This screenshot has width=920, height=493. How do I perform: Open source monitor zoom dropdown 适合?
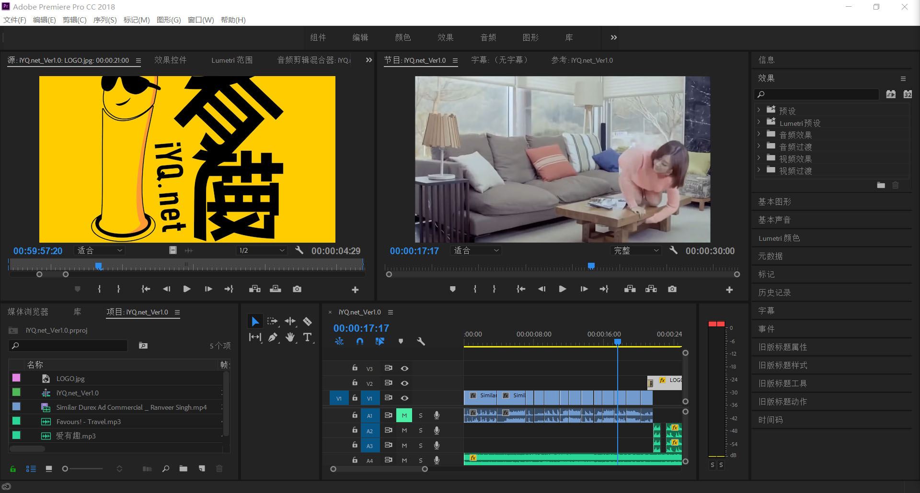(100, 250)
